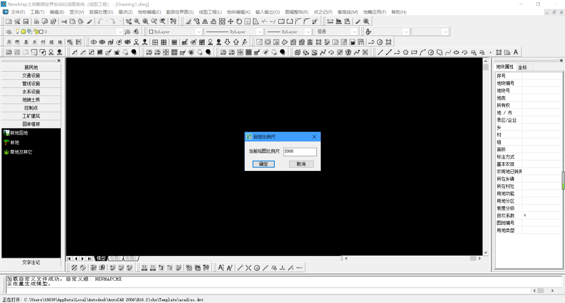The image size is (565, 303).
Task: Click the Redo arrow icon
Action: pos(113,21)
